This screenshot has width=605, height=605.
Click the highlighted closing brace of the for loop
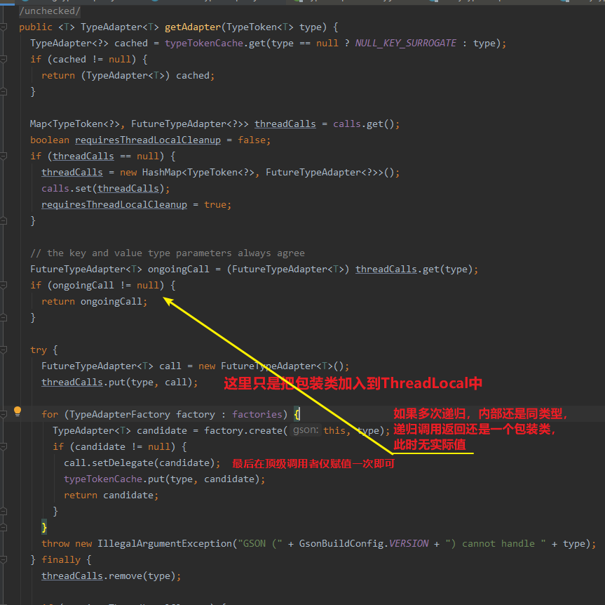tap(44, 527)
